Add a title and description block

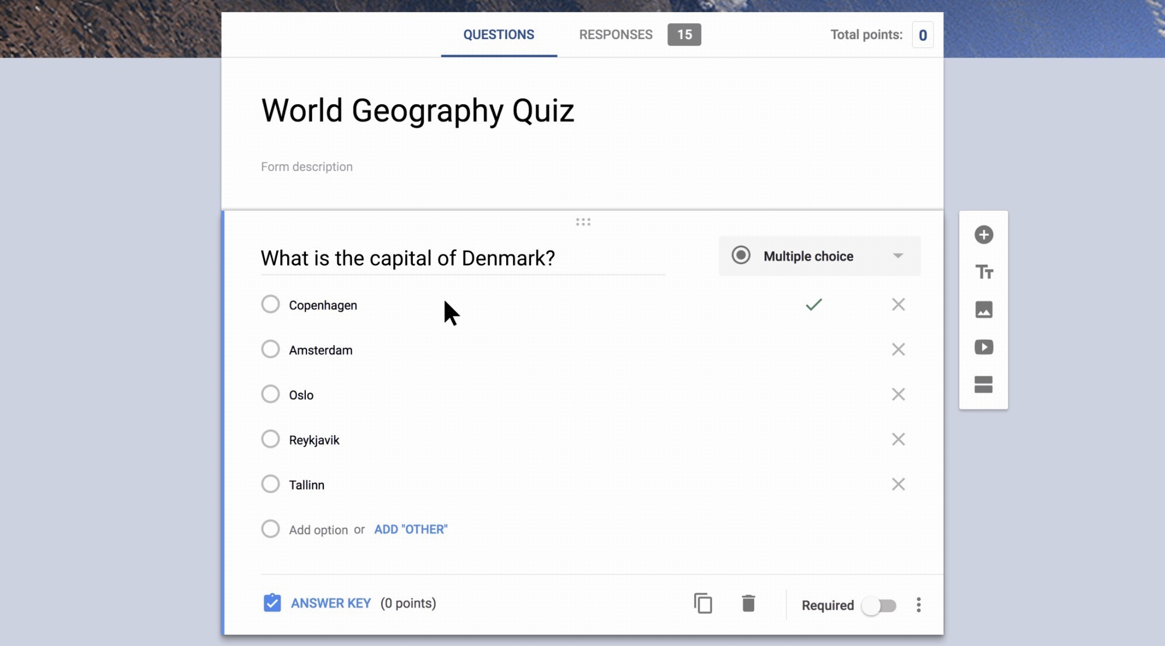tap(983, 272)
